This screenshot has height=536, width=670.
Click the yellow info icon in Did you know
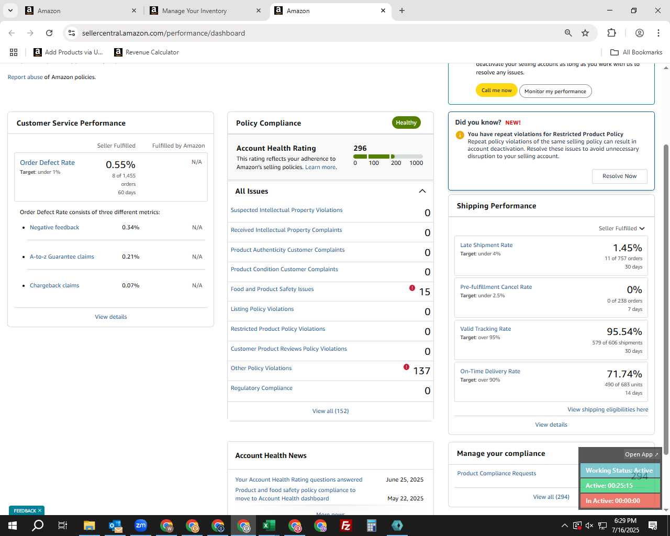460,135
